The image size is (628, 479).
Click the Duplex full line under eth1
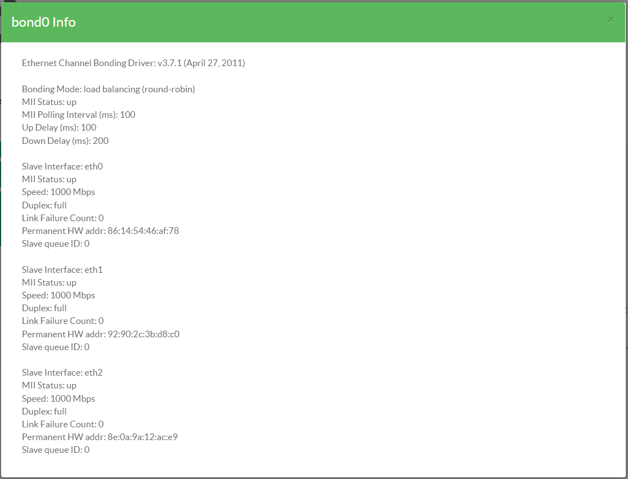44,308
